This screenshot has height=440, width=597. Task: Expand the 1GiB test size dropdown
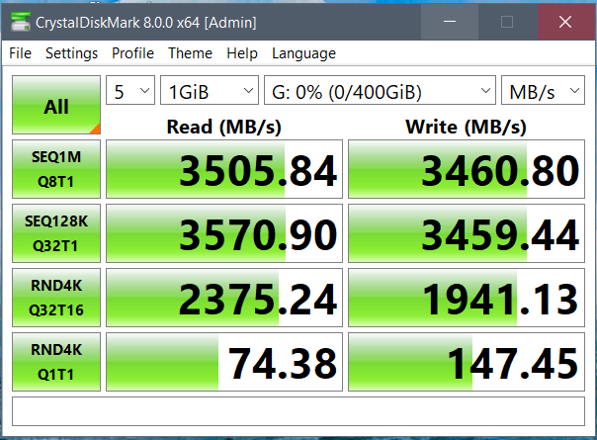click(x=210, y=90)
